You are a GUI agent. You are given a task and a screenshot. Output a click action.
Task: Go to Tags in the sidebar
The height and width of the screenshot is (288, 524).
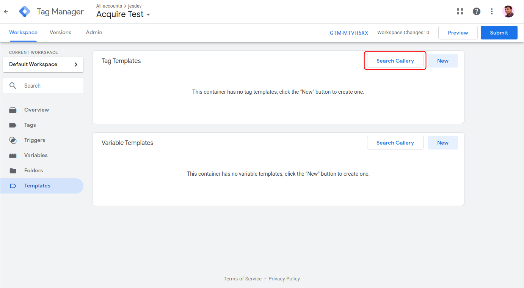click(30, 125)
